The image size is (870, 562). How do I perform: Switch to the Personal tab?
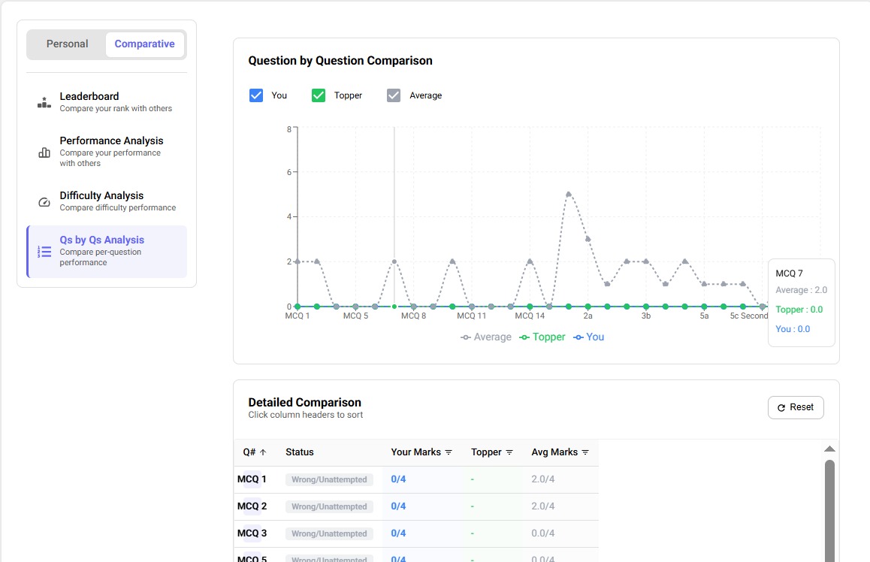[67, 44]
